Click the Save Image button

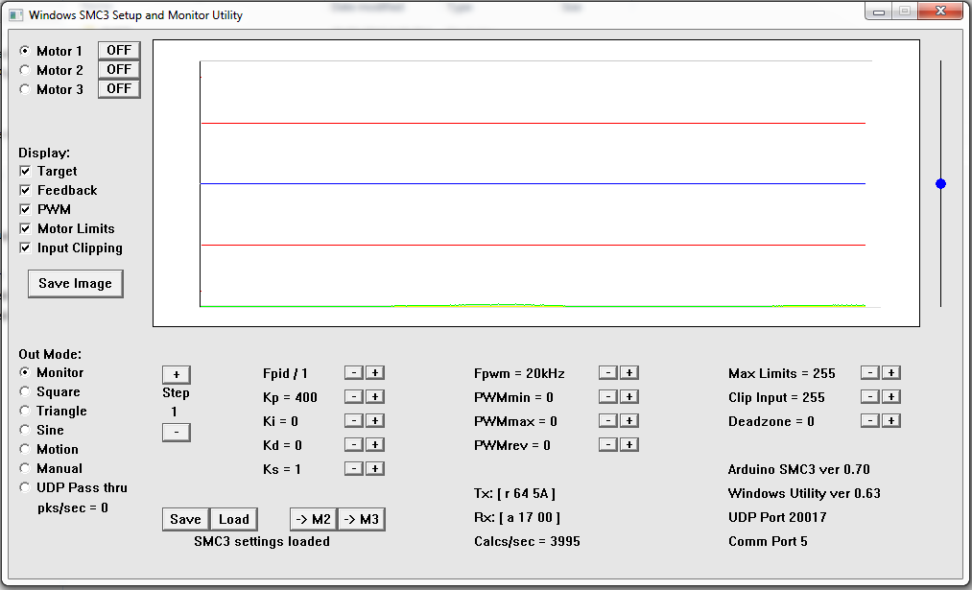[75, 283]
